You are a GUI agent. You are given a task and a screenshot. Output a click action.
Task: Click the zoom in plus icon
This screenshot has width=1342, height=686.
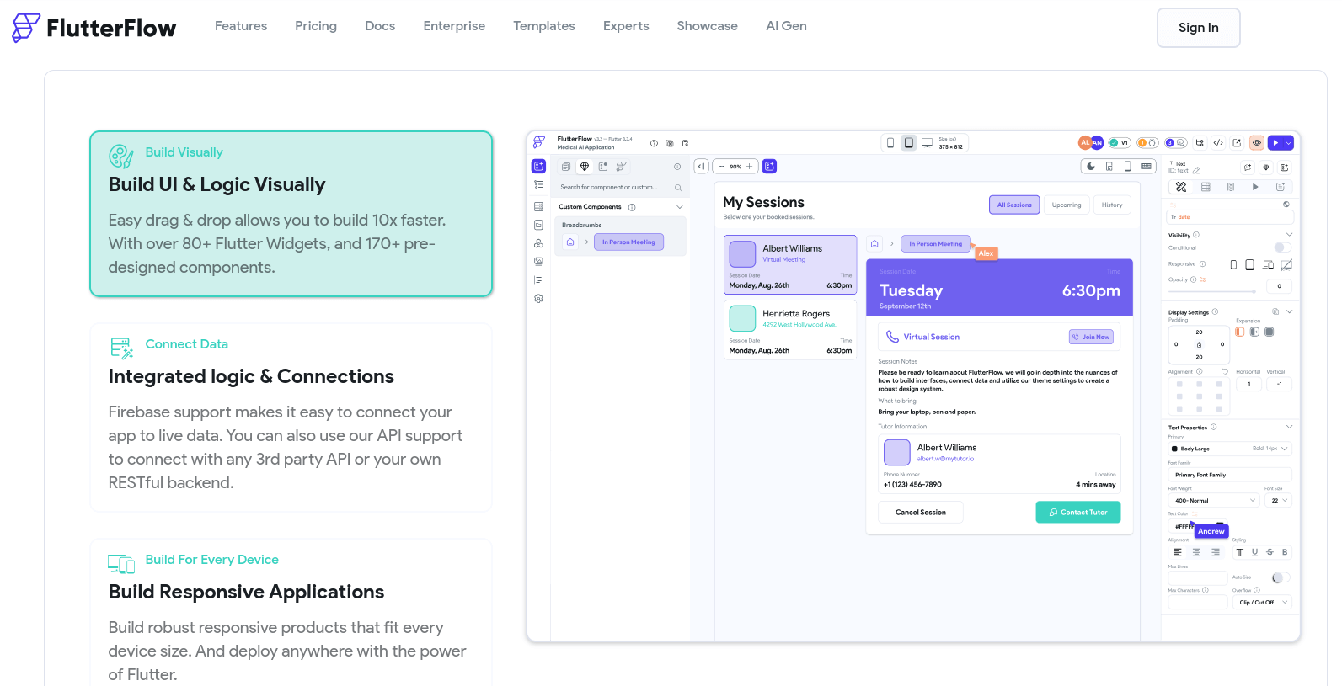coord(749,167)
